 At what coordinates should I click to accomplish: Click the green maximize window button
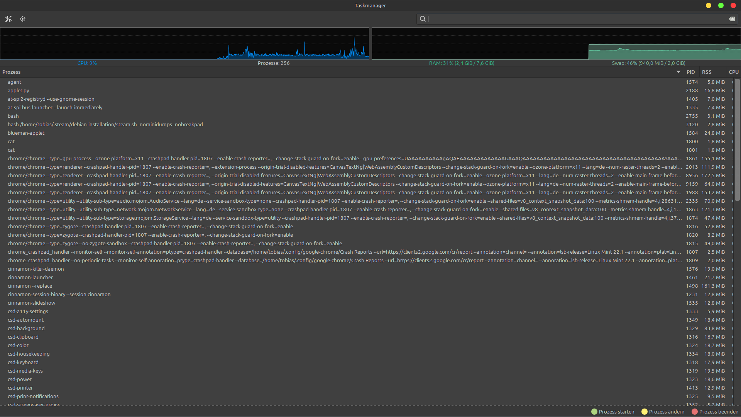pyautogui.click(x=721, y=5)
